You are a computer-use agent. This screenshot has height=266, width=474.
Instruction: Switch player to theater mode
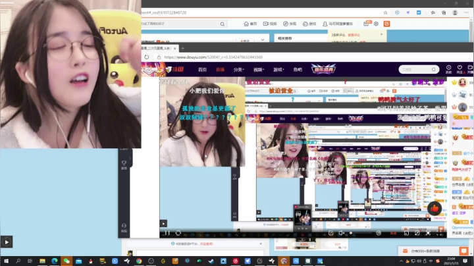point(417,233)
